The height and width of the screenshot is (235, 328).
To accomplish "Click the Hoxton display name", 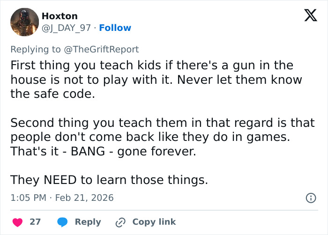I will [60, 16].
